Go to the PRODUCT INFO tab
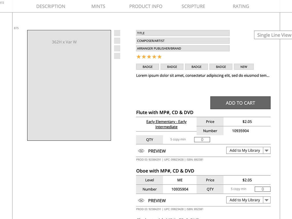292x219 pixels. coord(146,6)
